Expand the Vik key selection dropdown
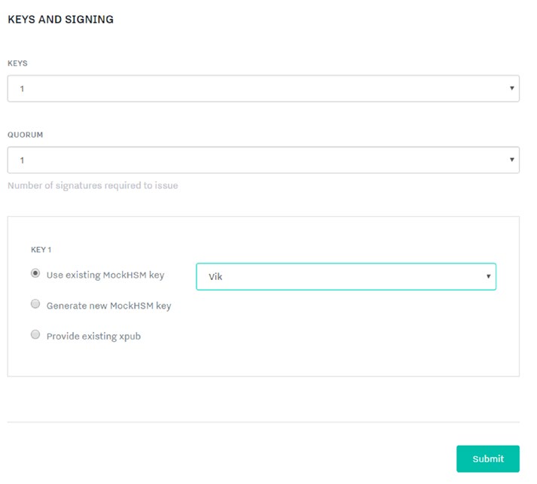Viewport: 537px width, 484px height. 346,276
